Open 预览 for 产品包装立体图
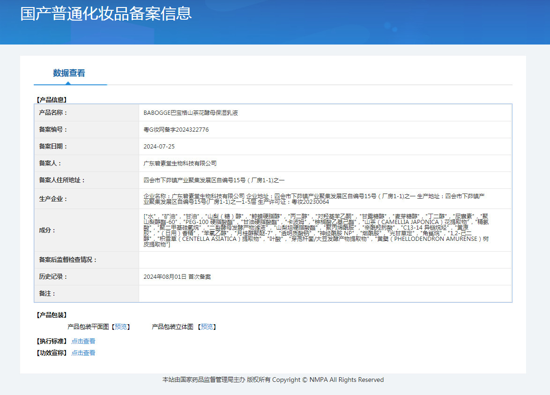This screenshot has height=395, width=550. tap(206, 327)
